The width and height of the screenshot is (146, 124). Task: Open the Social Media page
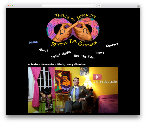[61, 55]
